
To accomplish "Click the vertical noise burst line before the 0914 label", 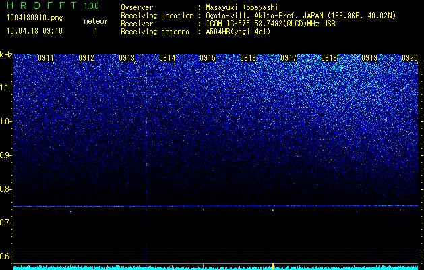I will [x=146, y=160].
